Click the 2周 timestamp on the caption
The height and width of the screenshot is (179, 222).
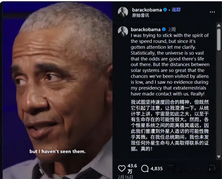[172, 29]
